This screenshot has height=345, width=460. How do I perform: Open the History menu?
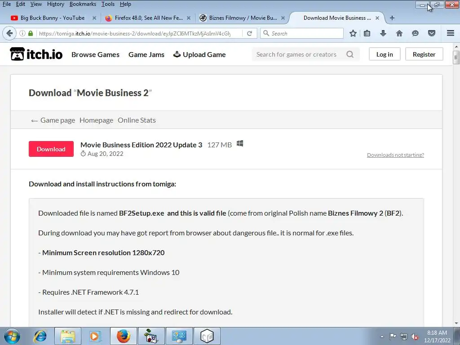pos(55,4)
